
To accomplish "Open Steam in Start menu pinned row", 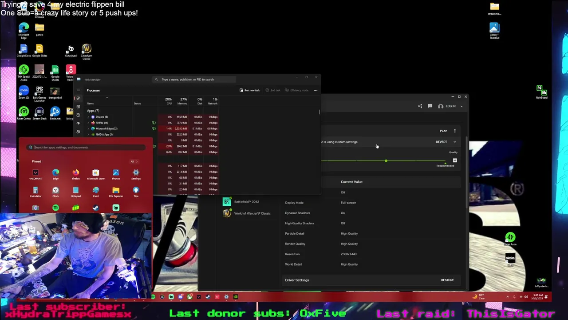I will (x=95, y=208).
